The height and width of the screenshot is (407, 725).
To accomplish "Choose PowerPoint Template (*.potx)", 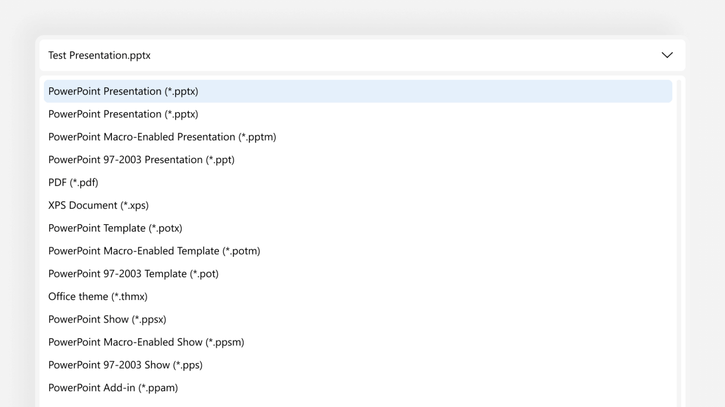I will [x=115, y=228].
